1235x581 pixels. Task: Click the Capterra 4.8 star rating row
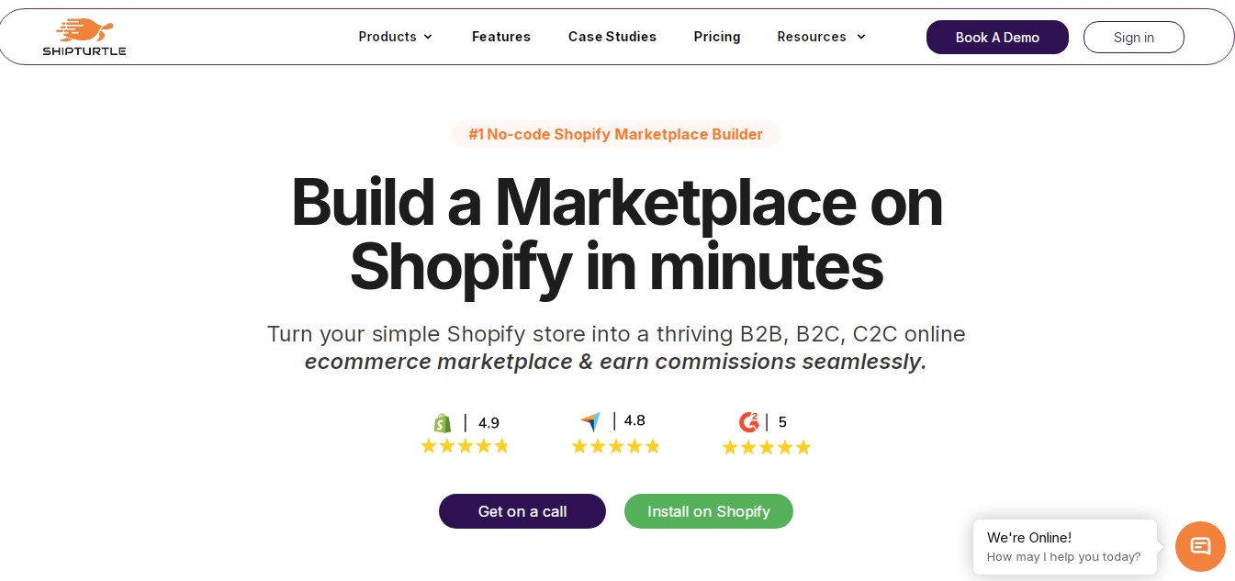point(615,446)
